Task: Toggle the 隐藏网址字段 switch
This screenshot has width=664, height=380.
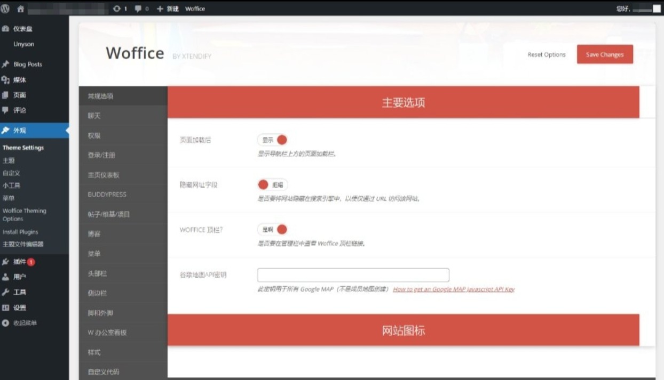Action: (272, 185)
